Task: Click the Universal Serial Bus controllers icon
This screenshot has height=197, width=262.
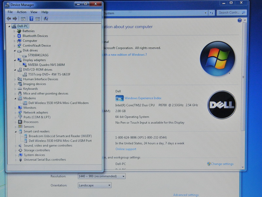Action: 20,160
